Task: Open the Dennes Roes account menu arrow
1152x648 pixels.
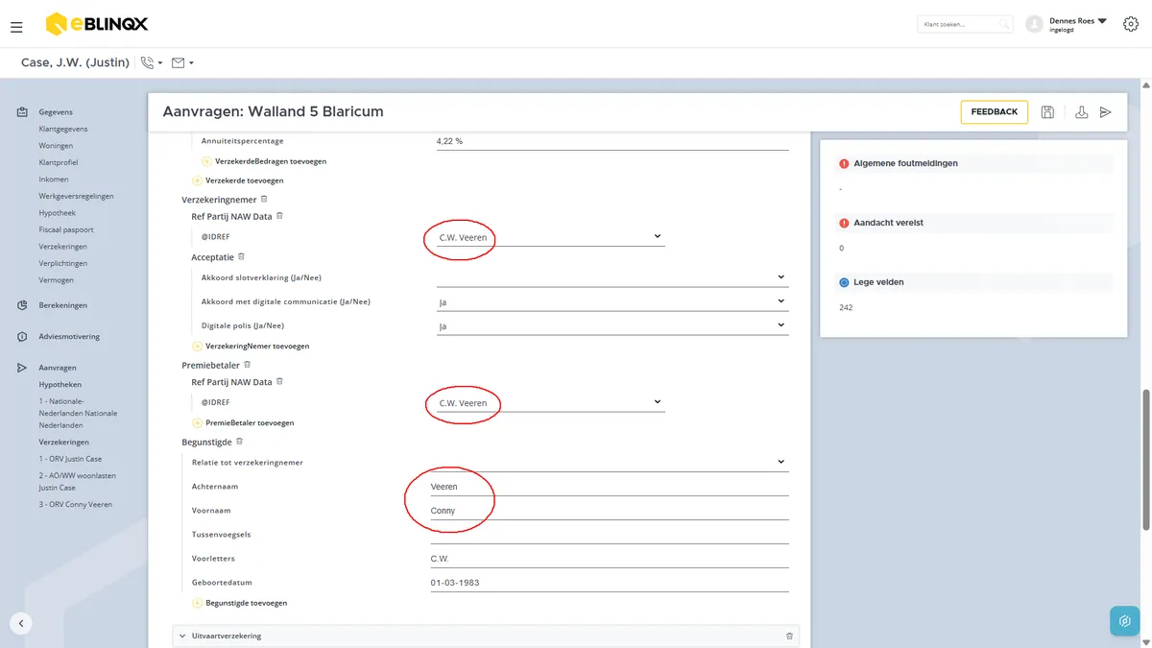Action: (x=1102, y=20)
